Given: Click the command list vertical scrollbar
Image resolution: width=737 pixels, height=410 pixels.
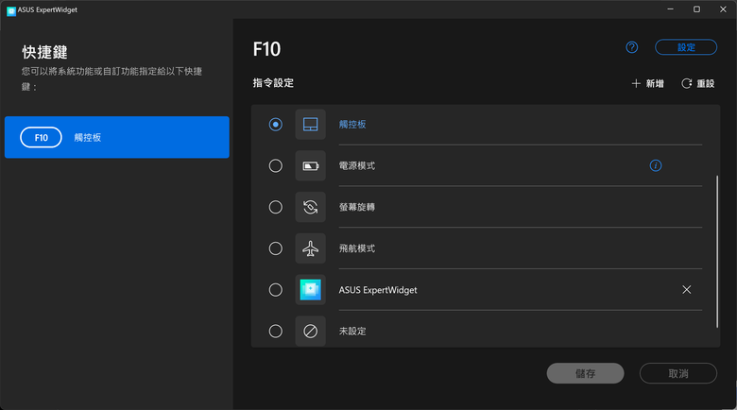Looking at the screenshot, I should (717, 251).
